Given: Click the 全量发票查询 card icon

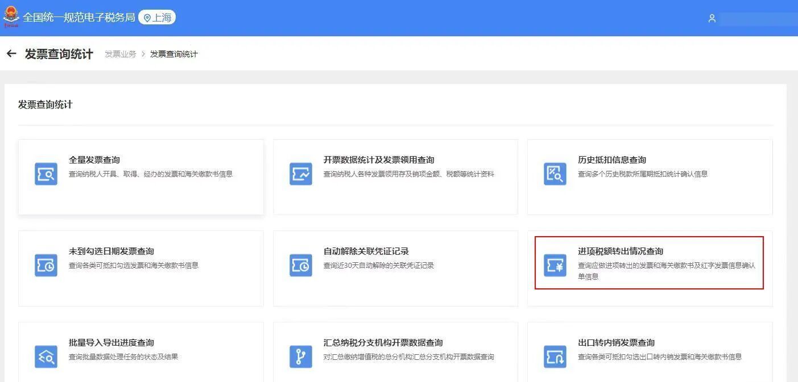Looking at the screenshot, I should pyautogui.click(x=46, y=174).
